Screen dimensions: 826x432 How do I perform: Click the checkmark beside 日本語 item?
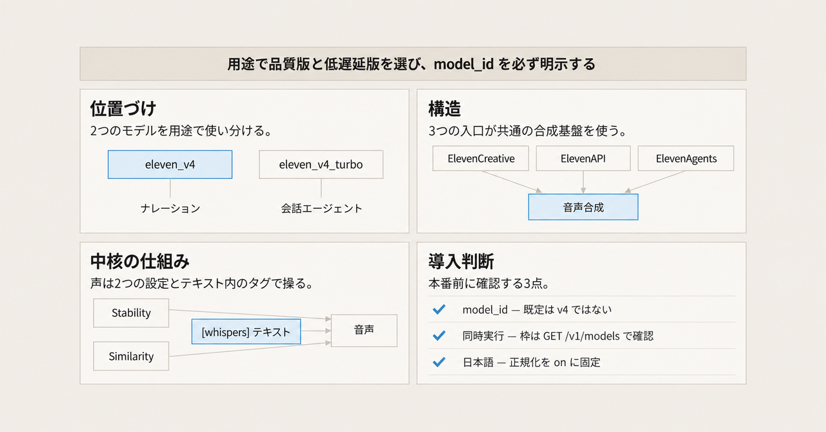point(439,362)
